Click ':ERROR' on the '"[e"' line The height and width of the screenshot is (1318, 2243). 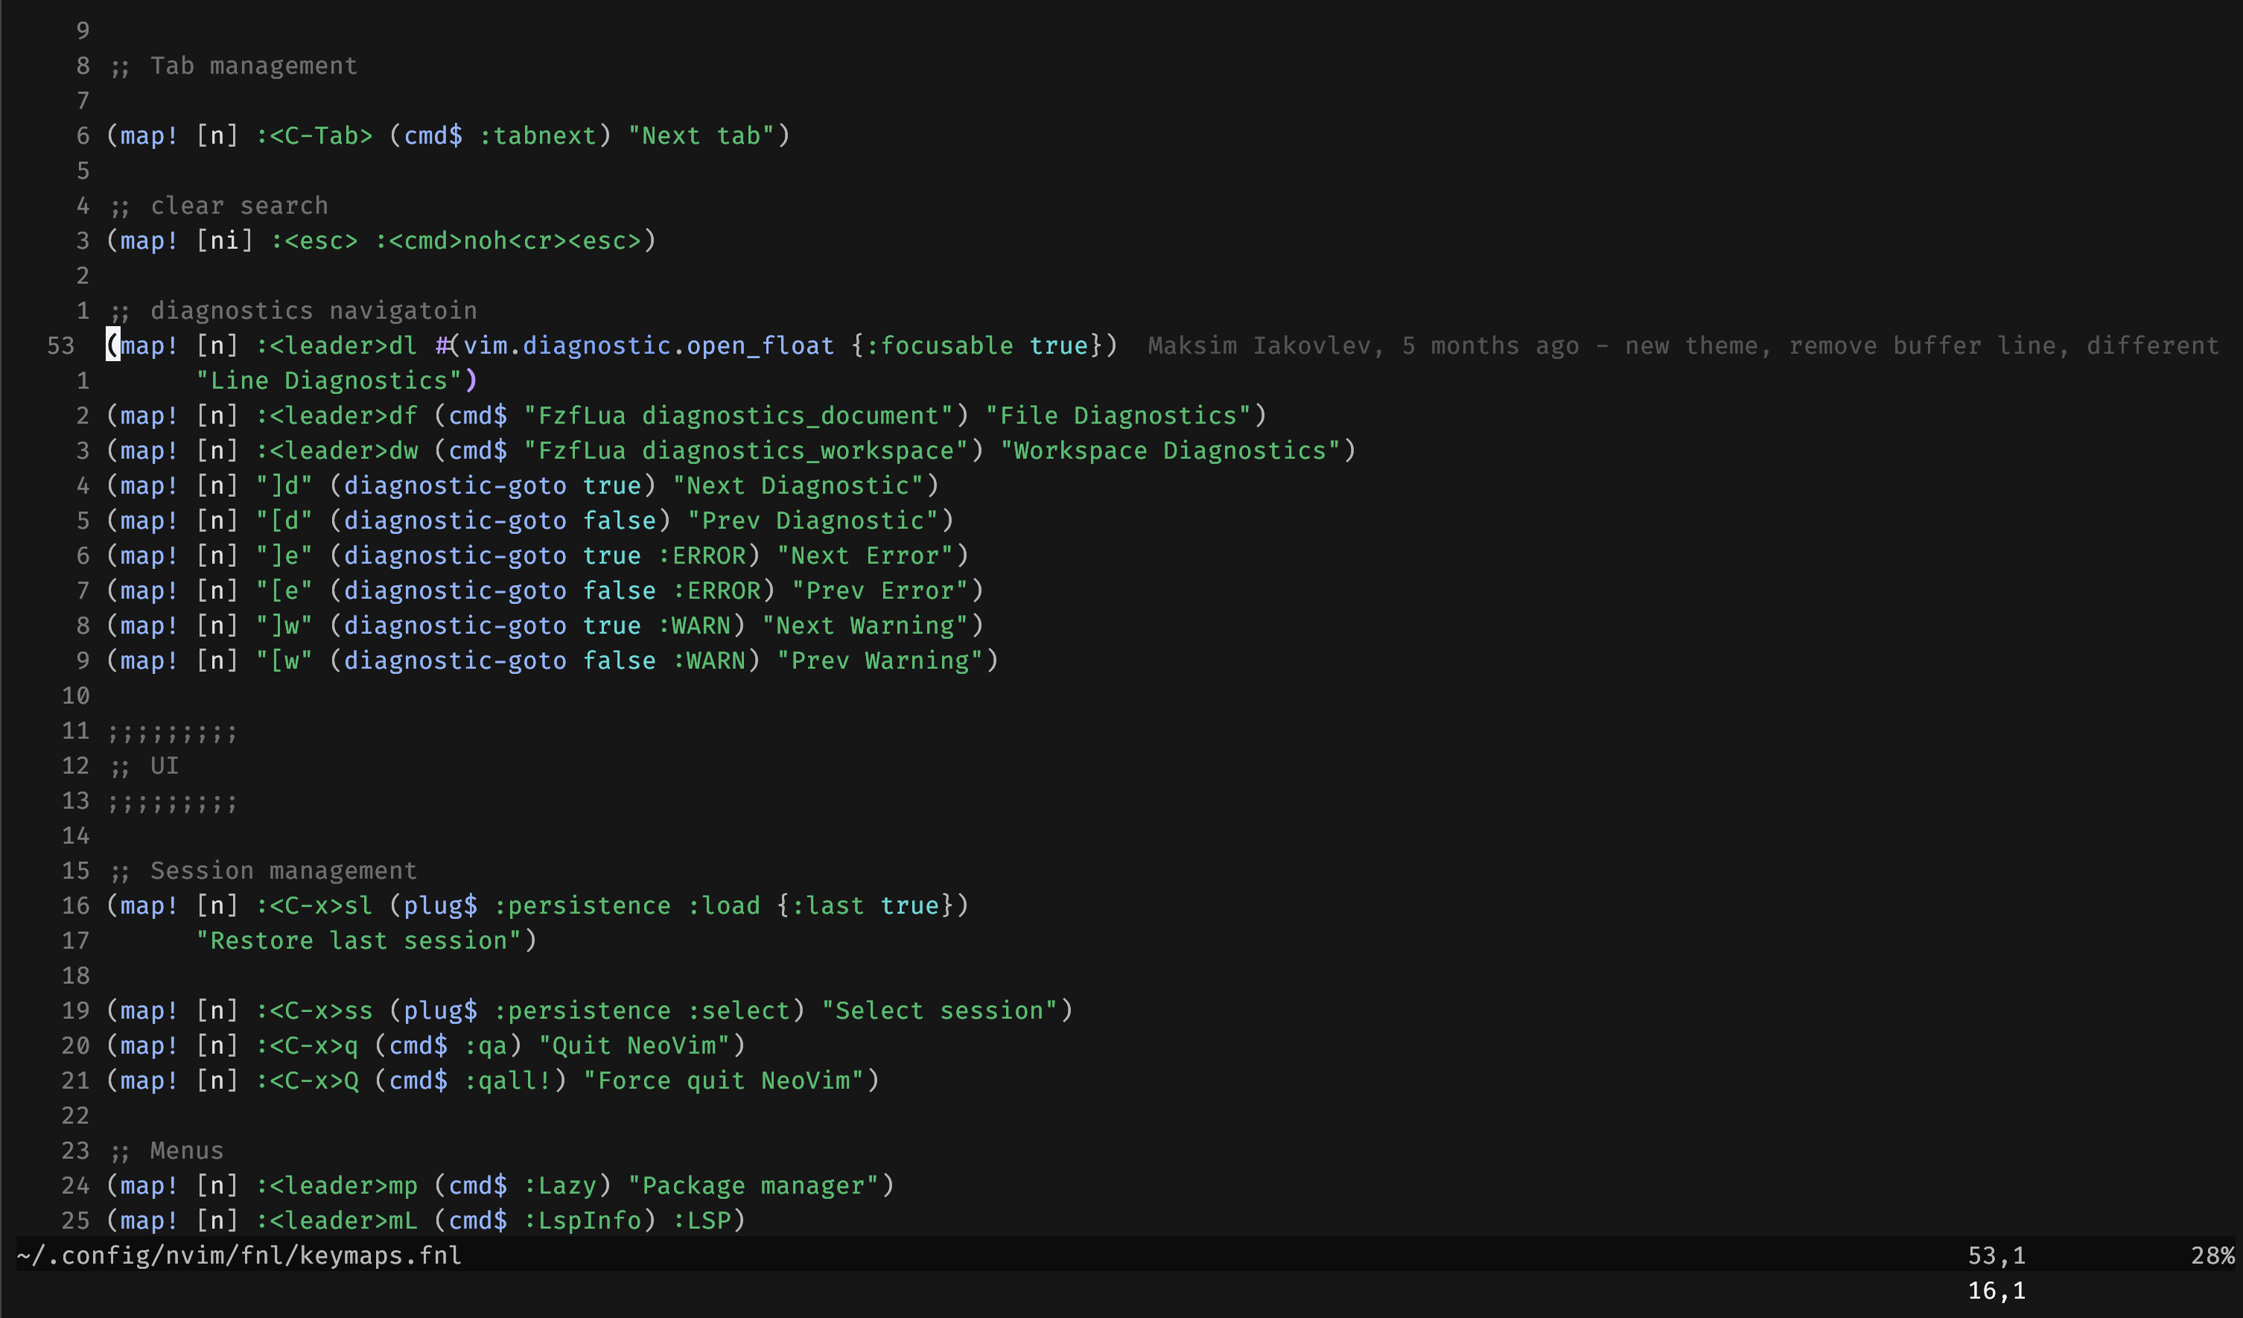[x=717, y=590]
